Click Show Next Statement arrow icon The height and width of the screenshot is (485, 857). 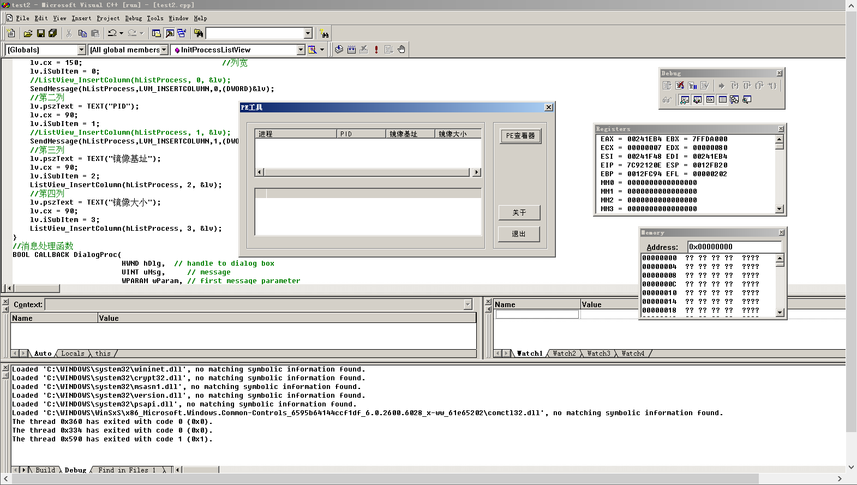point(722,86)
